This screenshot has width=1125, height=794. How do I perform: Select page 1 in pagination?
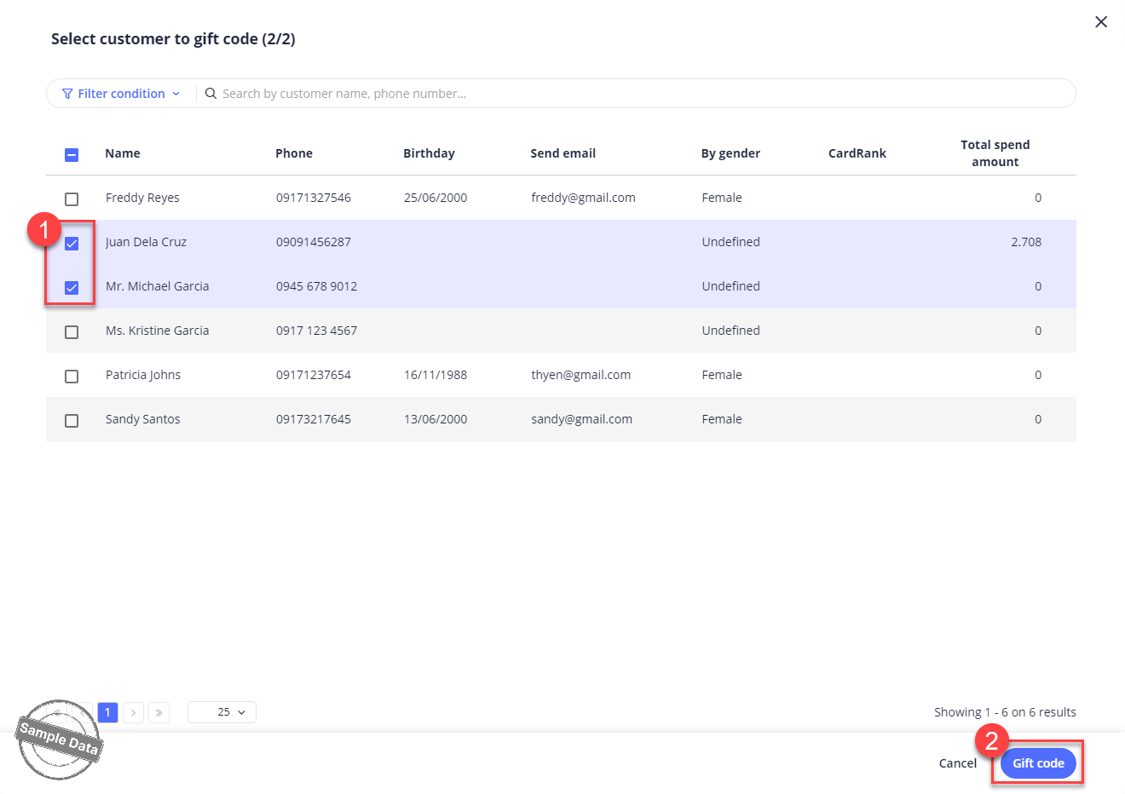[x=107, y=712]
